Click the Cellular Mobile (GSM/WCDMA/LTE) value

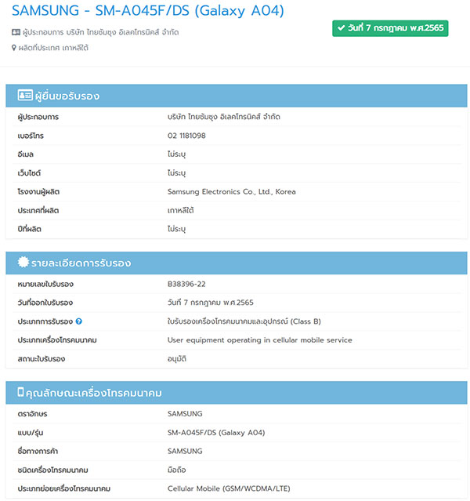(x=229, y=488)
